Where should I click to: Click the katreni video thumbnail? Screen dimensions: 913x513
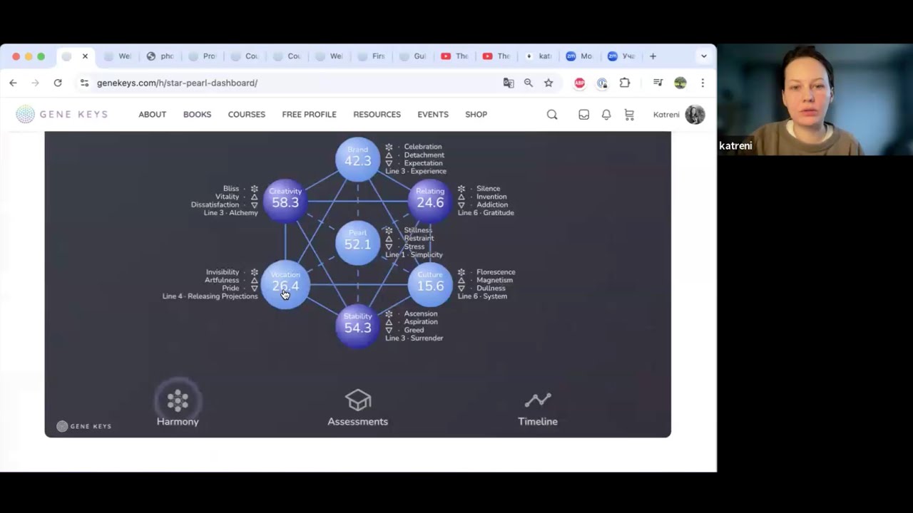(x=815, y=100)
